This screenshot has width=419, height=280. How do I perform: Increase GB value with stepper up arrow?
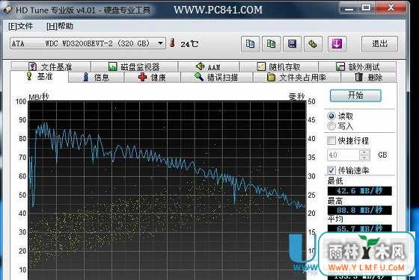pyautogui.click(x=364, y=152)
